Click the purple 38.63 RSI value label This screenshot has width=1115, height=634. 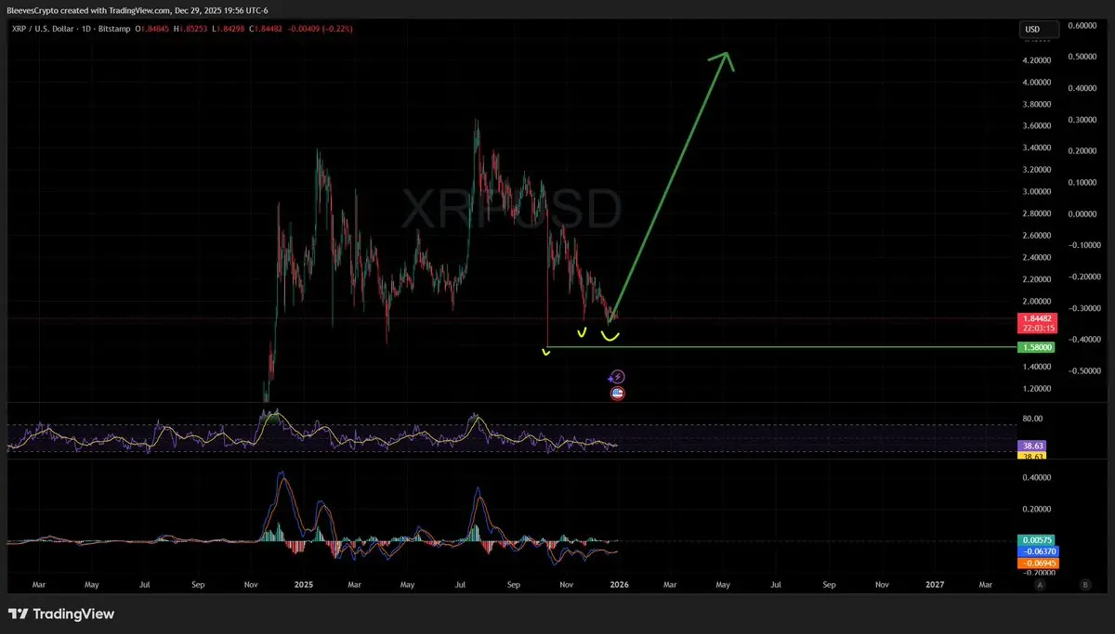(x=1033, y=446)
